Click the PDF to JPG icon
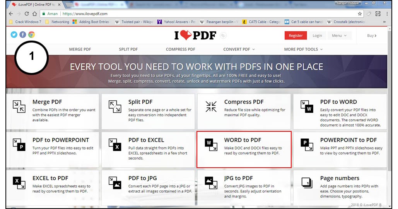The image size is (398, 209). tap(115, 183)
